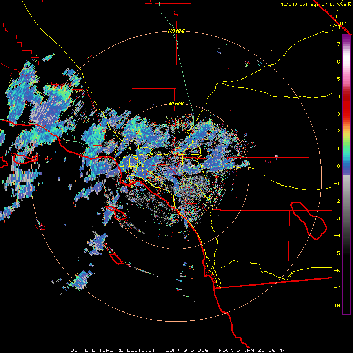Click the ZDR color scale bar

click(346, 174)
